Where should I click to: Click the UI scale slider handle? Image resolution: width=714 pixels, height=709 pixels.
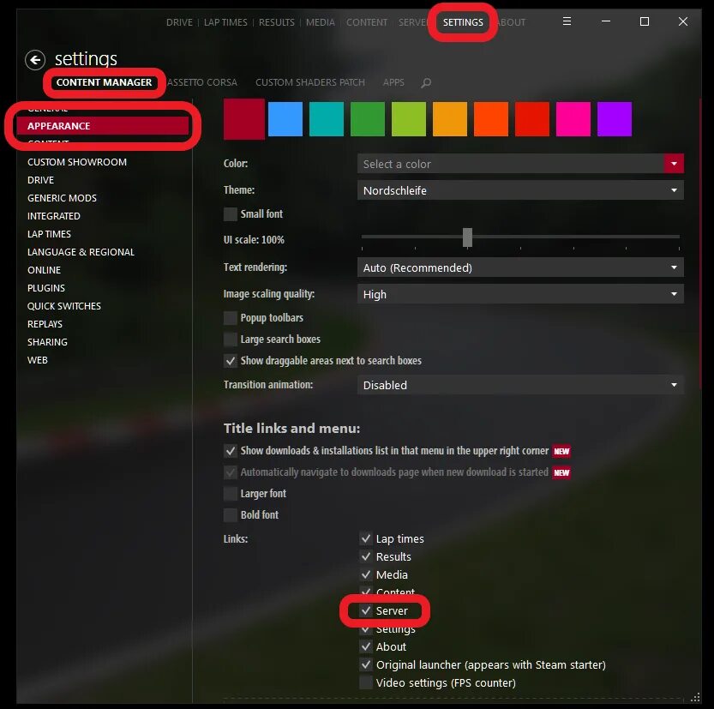pos(467,237)
